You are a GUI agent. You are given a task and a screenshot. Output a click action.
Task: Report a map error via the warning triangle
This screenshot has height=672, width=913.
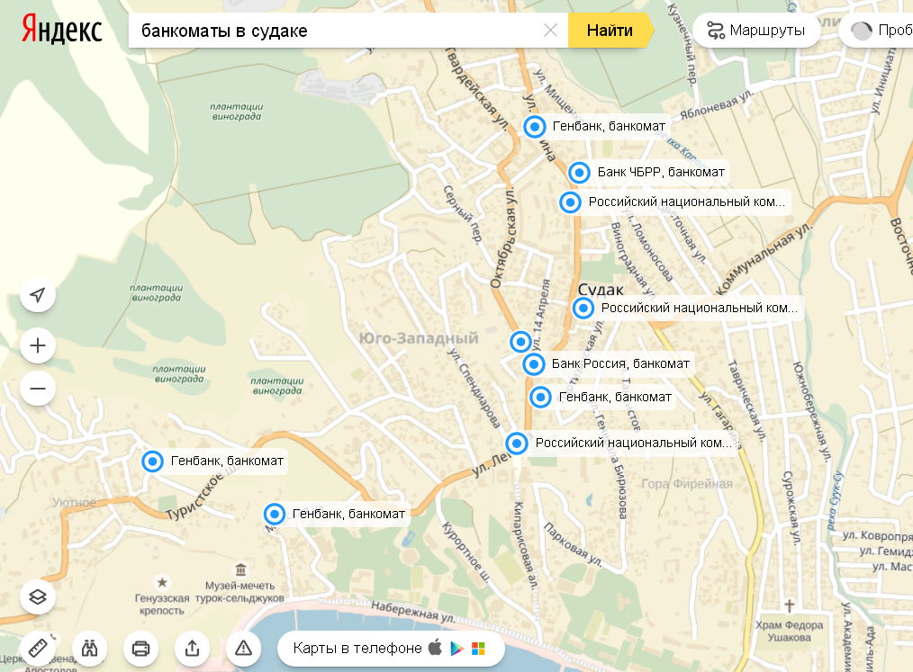(x=243, y=648)
